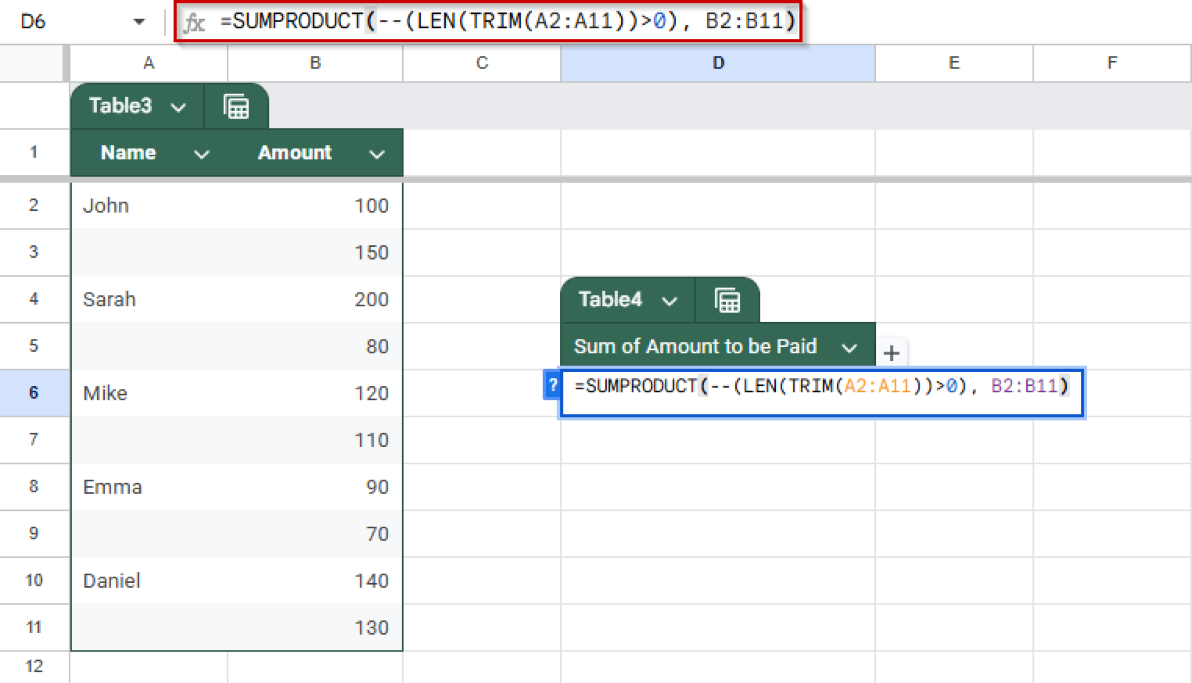
Task: Select column F header
Action: click(x=1112, y=63)
